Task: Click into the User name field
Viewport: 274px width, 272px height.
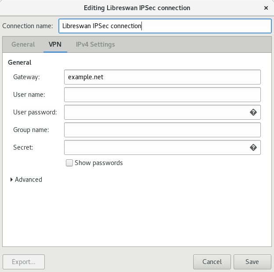Action: point(162,95)
